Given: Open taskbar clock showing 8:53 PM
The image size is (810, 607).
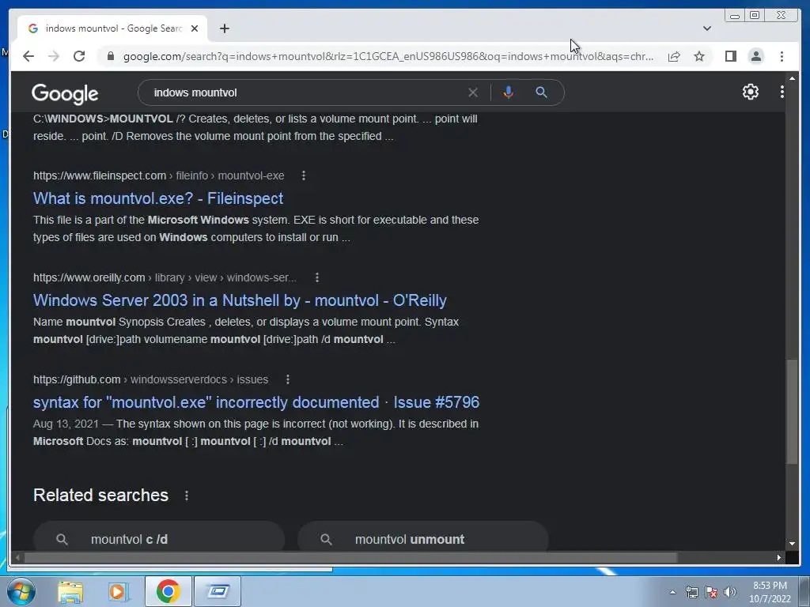Looking at the screenshot, I should [x=770, y=592].
